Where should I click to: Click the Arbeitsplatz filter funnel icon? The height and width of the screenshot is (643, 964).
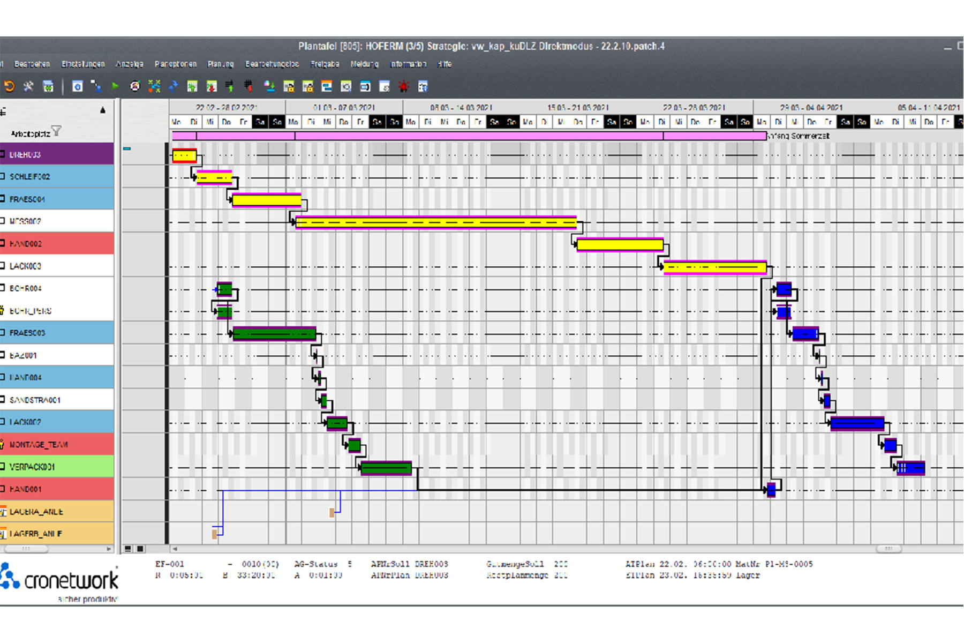pos(57,131)
